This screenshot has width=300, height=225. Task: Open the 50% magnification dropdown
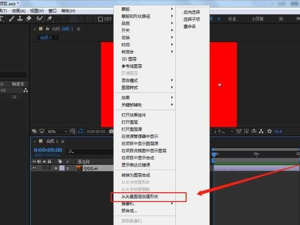(x=58, y=132)
